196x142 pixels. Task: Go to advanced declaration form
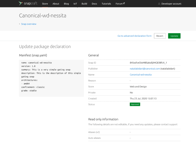134,36
